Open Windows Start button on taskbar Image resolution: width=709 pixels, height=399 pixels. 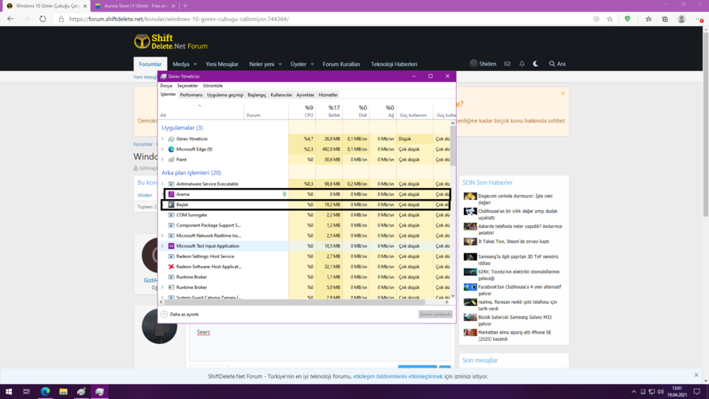9,392
